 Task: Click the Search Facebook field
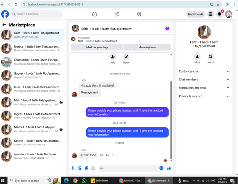(x=37, y=14)
